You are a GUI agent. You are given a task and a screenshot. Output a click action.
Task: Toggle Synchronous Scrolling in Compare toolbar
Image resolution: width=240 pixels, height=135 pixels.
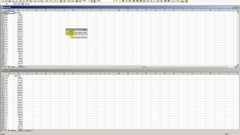point(68,33)
